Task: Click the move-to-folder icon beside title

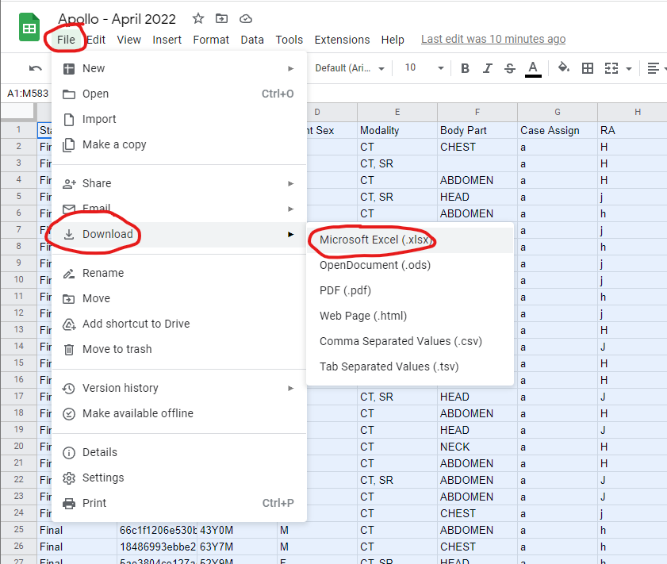Action: tap(221, 19)
